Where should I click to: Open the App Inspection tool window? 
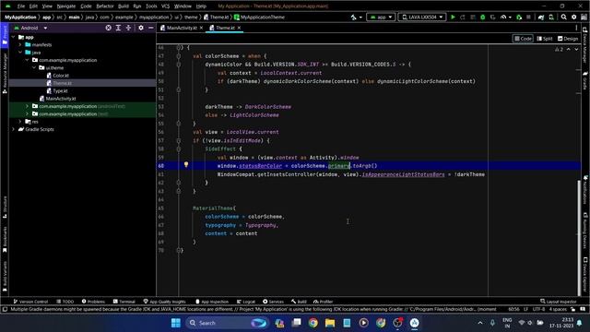pyautogui.click(x=212, y=302)
